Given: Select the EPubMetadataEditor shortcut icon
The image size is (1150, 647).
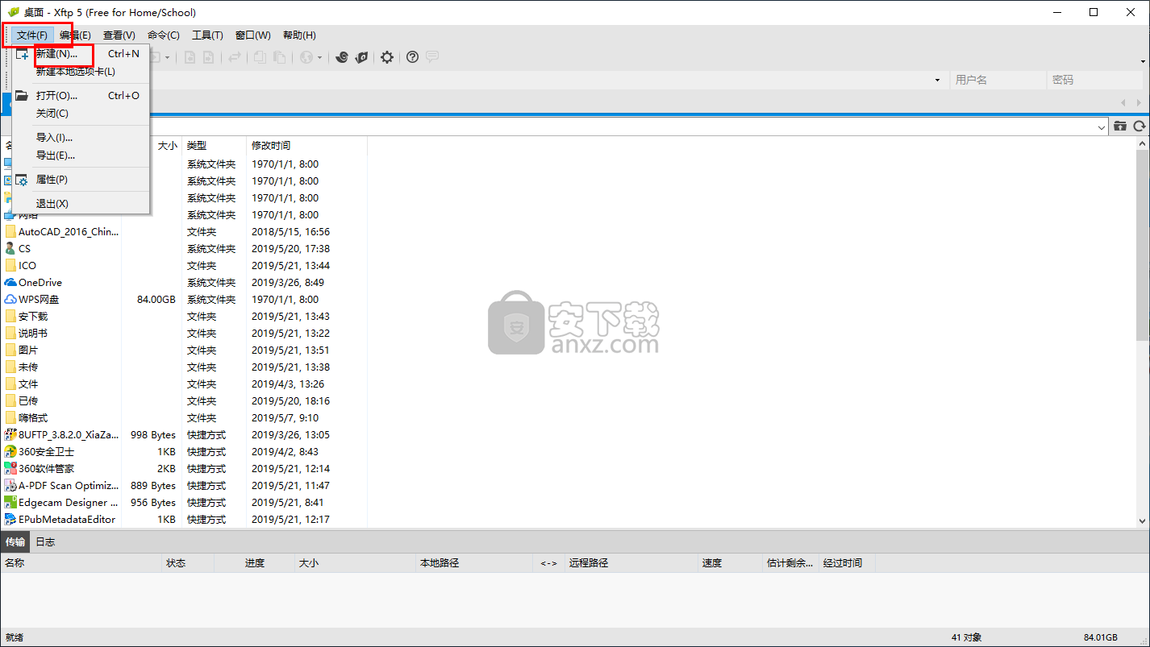Looking at the screenshot, I should (x=10, y=520).
